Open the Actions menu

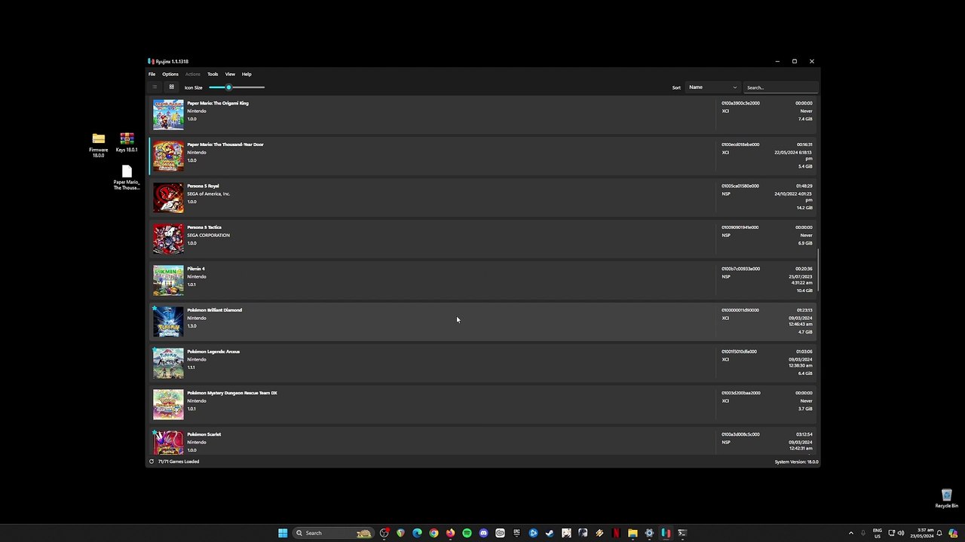click(x=193, y=75)
